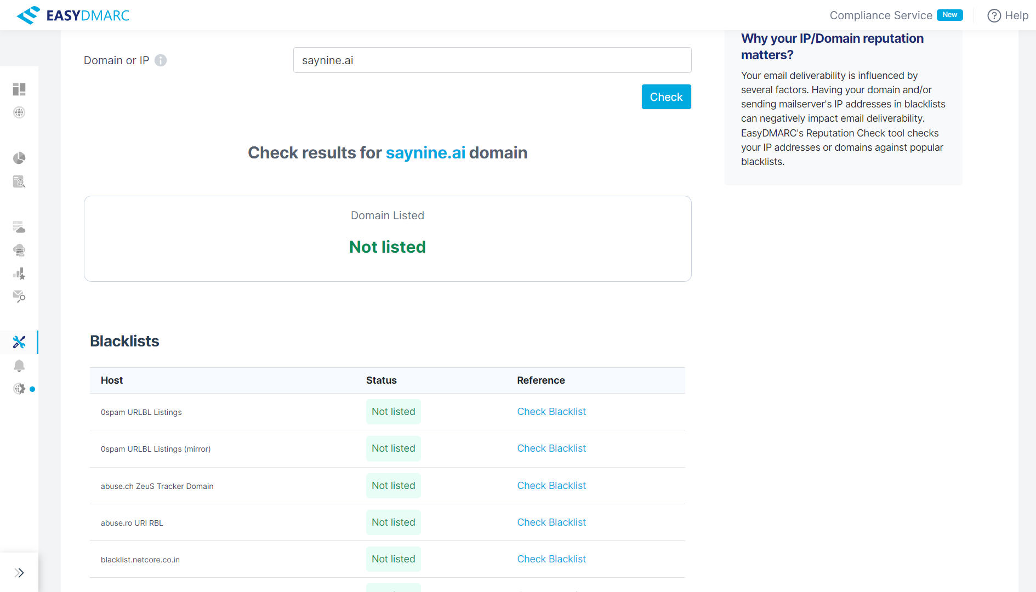Click Not listed badge for abuse.ro row
Viewport: 1036px width, 592px height.
point(394,522)
